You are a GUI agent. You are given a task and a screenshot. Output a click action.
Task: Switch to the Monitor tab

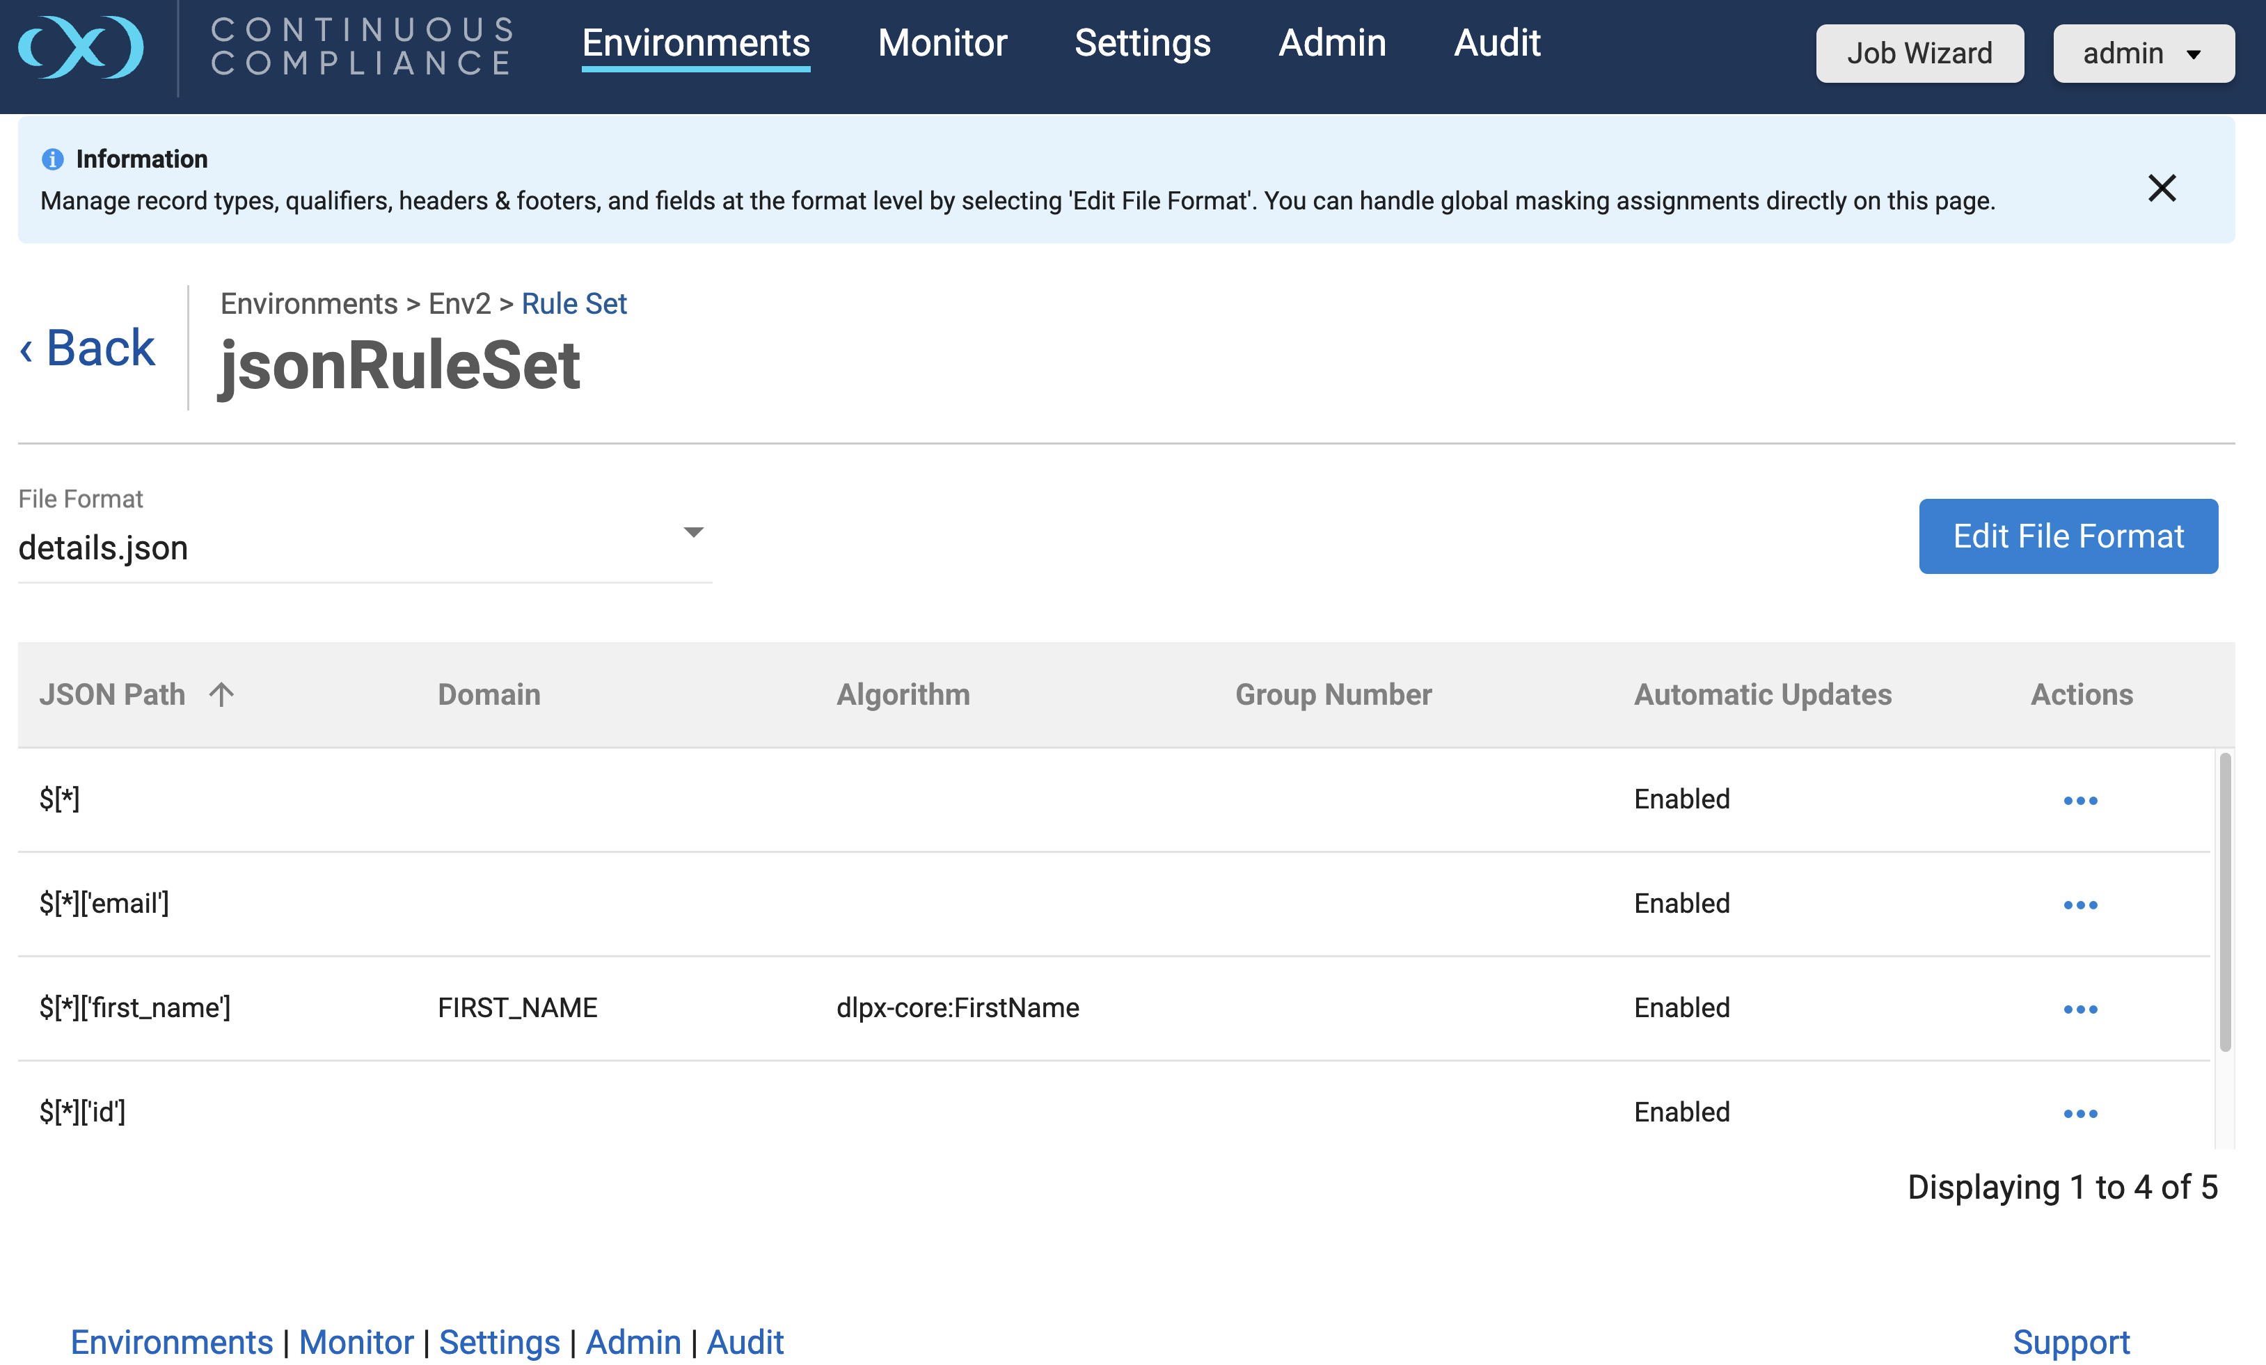942,43
